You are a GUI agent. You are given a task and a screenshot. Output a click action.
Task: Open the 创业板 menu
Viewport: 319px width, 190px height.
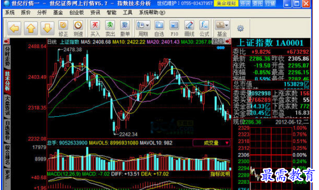point(77,13)
